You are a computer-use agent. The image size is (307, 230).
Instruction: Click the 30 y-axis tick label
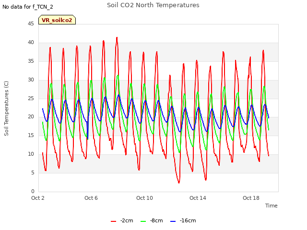point(31,80)
